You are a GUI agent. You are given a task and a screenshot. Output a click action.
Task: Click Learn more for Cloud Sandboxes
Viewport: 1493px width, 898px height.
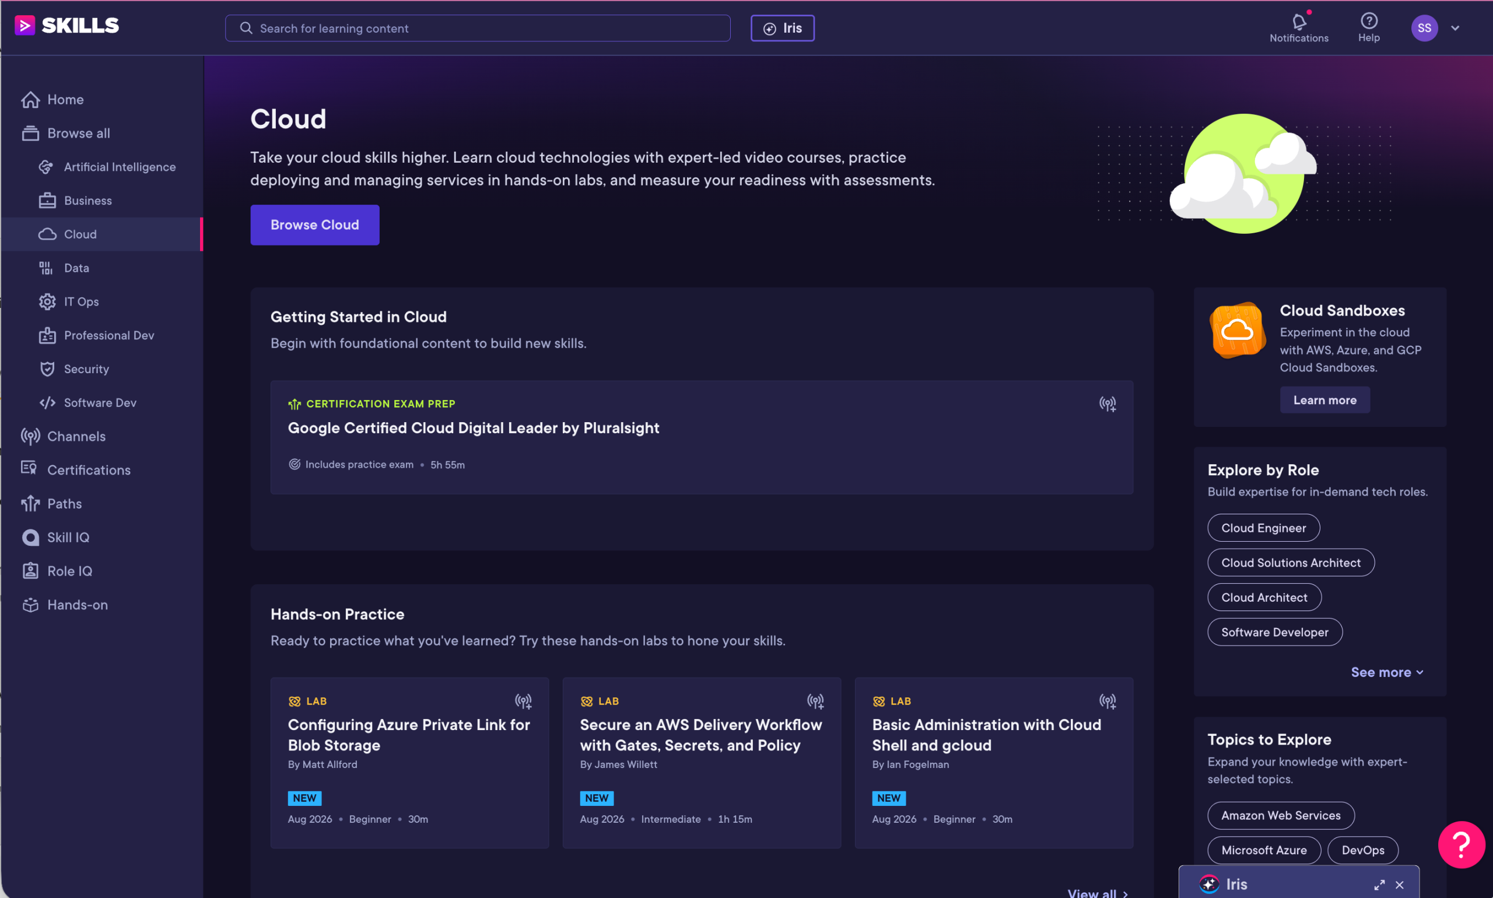(1325, 400)
